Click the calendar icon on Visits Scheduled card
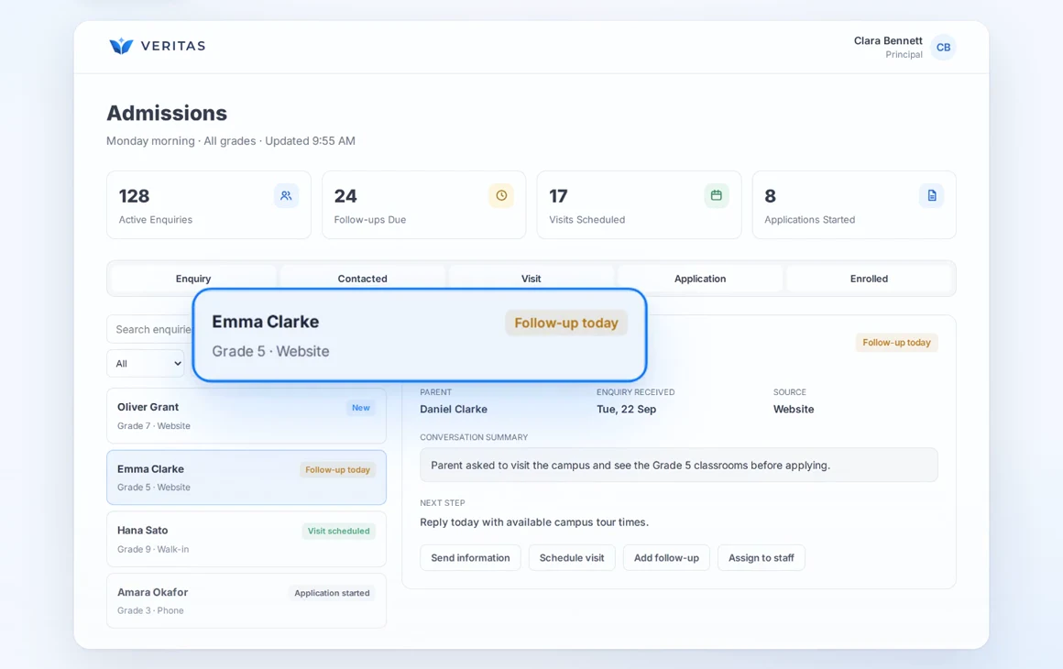This screenshot has width=1063, height=669. coord(716,196)
